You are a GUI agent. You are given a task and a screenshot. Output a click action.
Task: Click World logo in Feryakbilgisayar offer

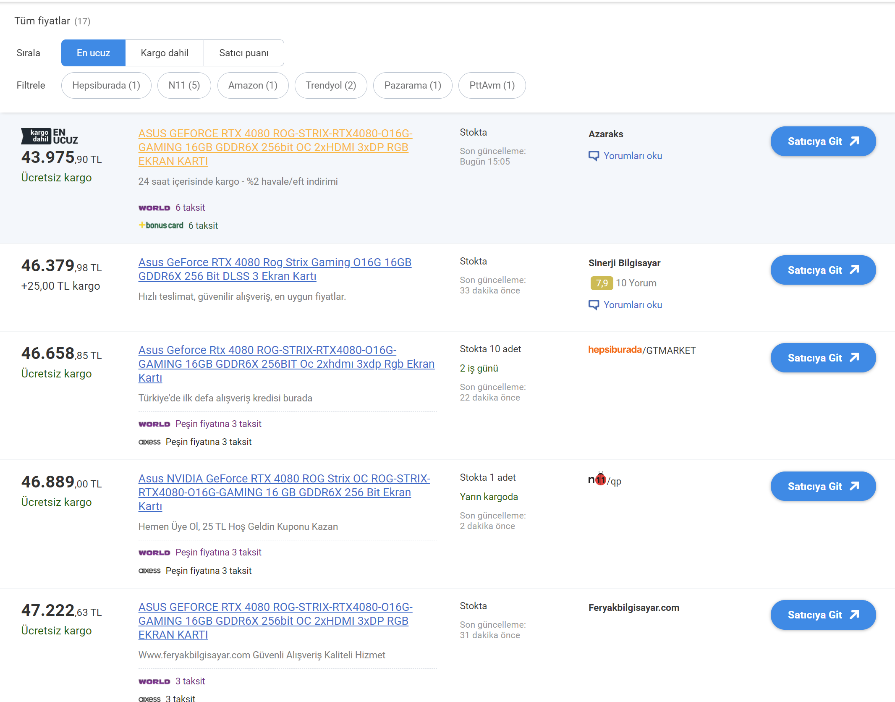154,681
